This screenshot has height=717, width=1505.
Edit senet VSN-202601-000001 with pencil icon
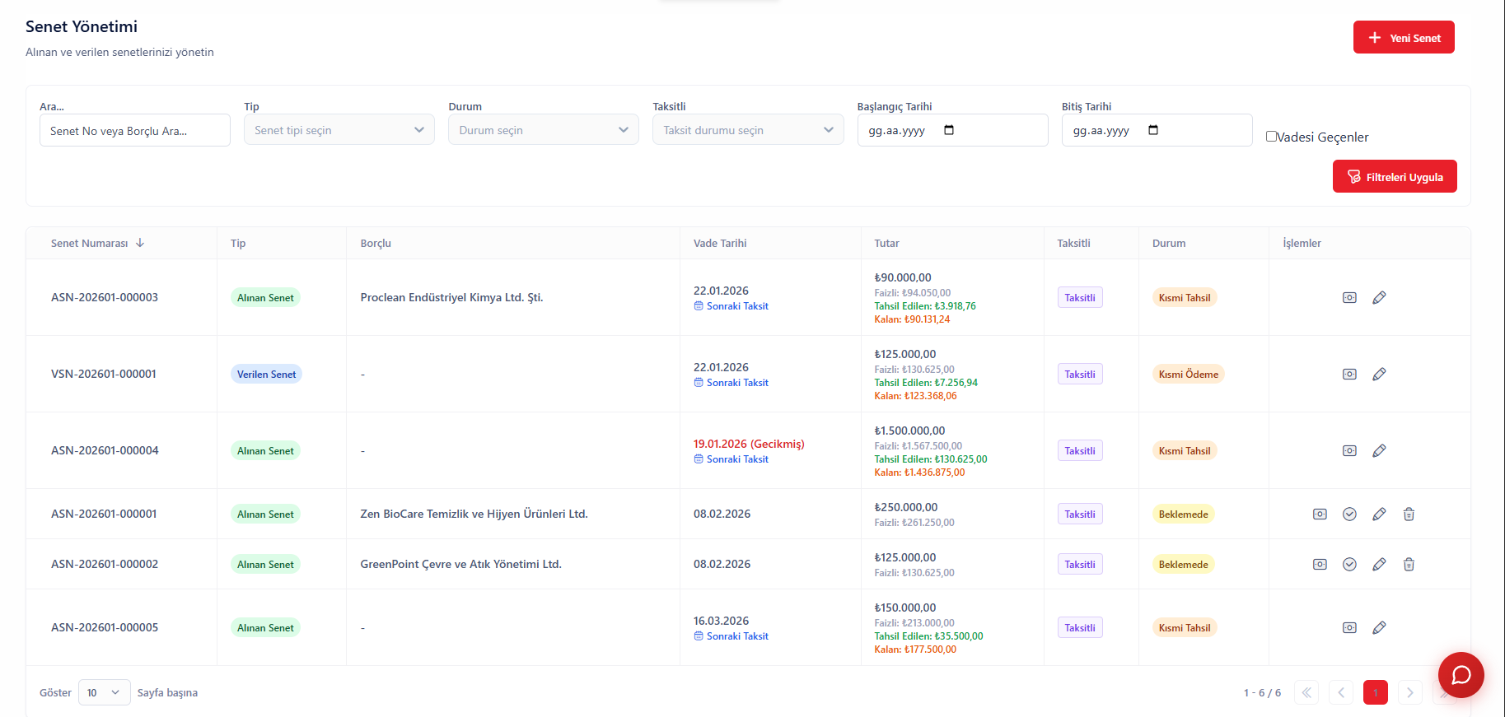click(1379, 374)
